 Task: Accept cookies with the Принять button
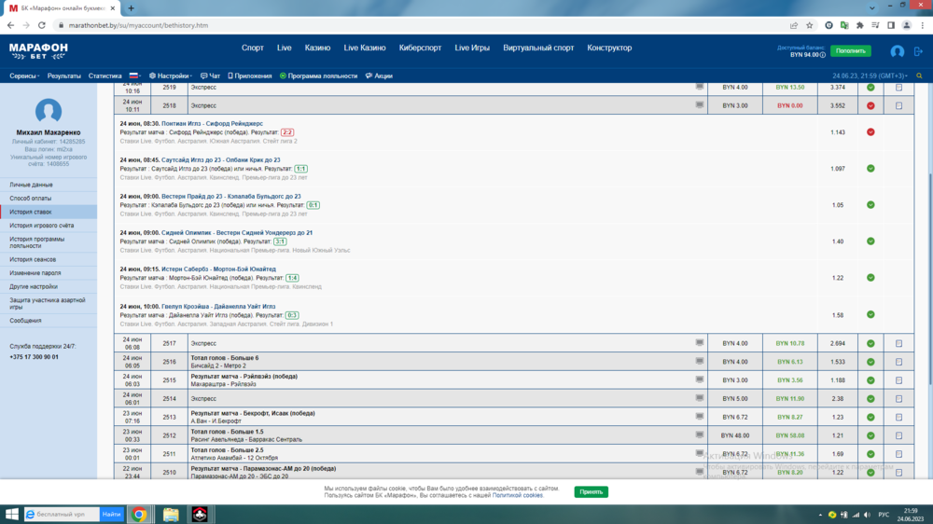pyautogui.click(x=591, y=491)
